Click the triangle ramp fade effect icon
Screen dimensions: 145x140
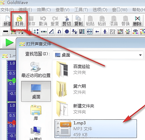click(51, 32)
